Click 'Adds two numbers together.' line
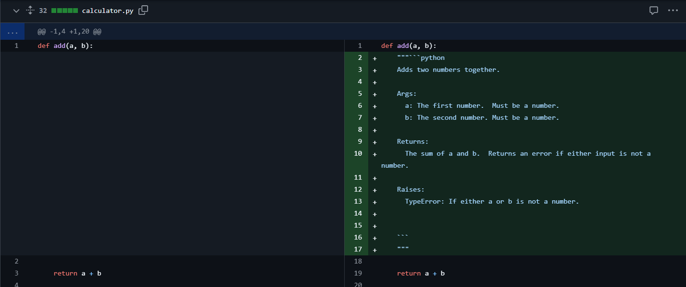This screenshot has width=686, height=287. click(448, 70)
